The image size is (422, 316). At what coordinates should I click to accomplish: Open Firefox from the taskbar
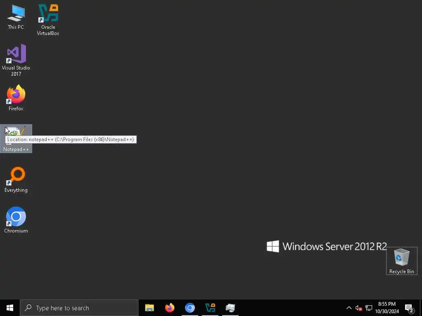[x=169, y=308]
